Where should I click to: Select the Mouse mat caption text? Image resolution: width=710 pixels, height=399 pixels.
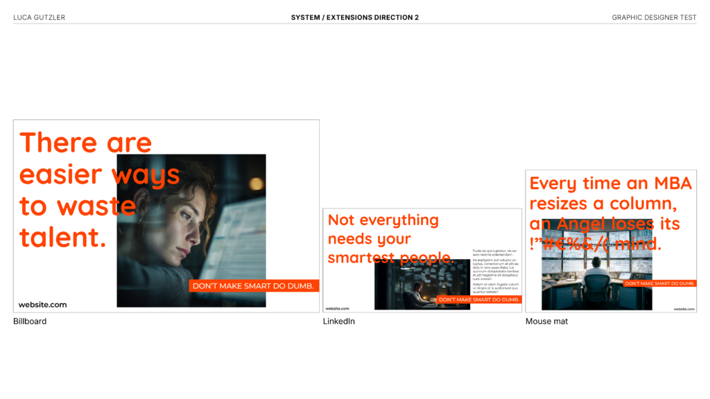coord(547,321)
